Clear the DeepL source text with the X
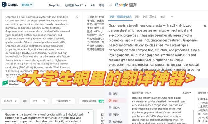The width and height of the screenshot is (208, 124). pos(77,17)
